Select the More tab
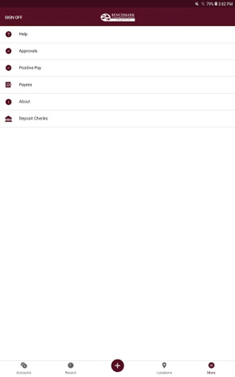Viewport: 235px width, 377px height. pyautogui.click(x=211, y=368)
